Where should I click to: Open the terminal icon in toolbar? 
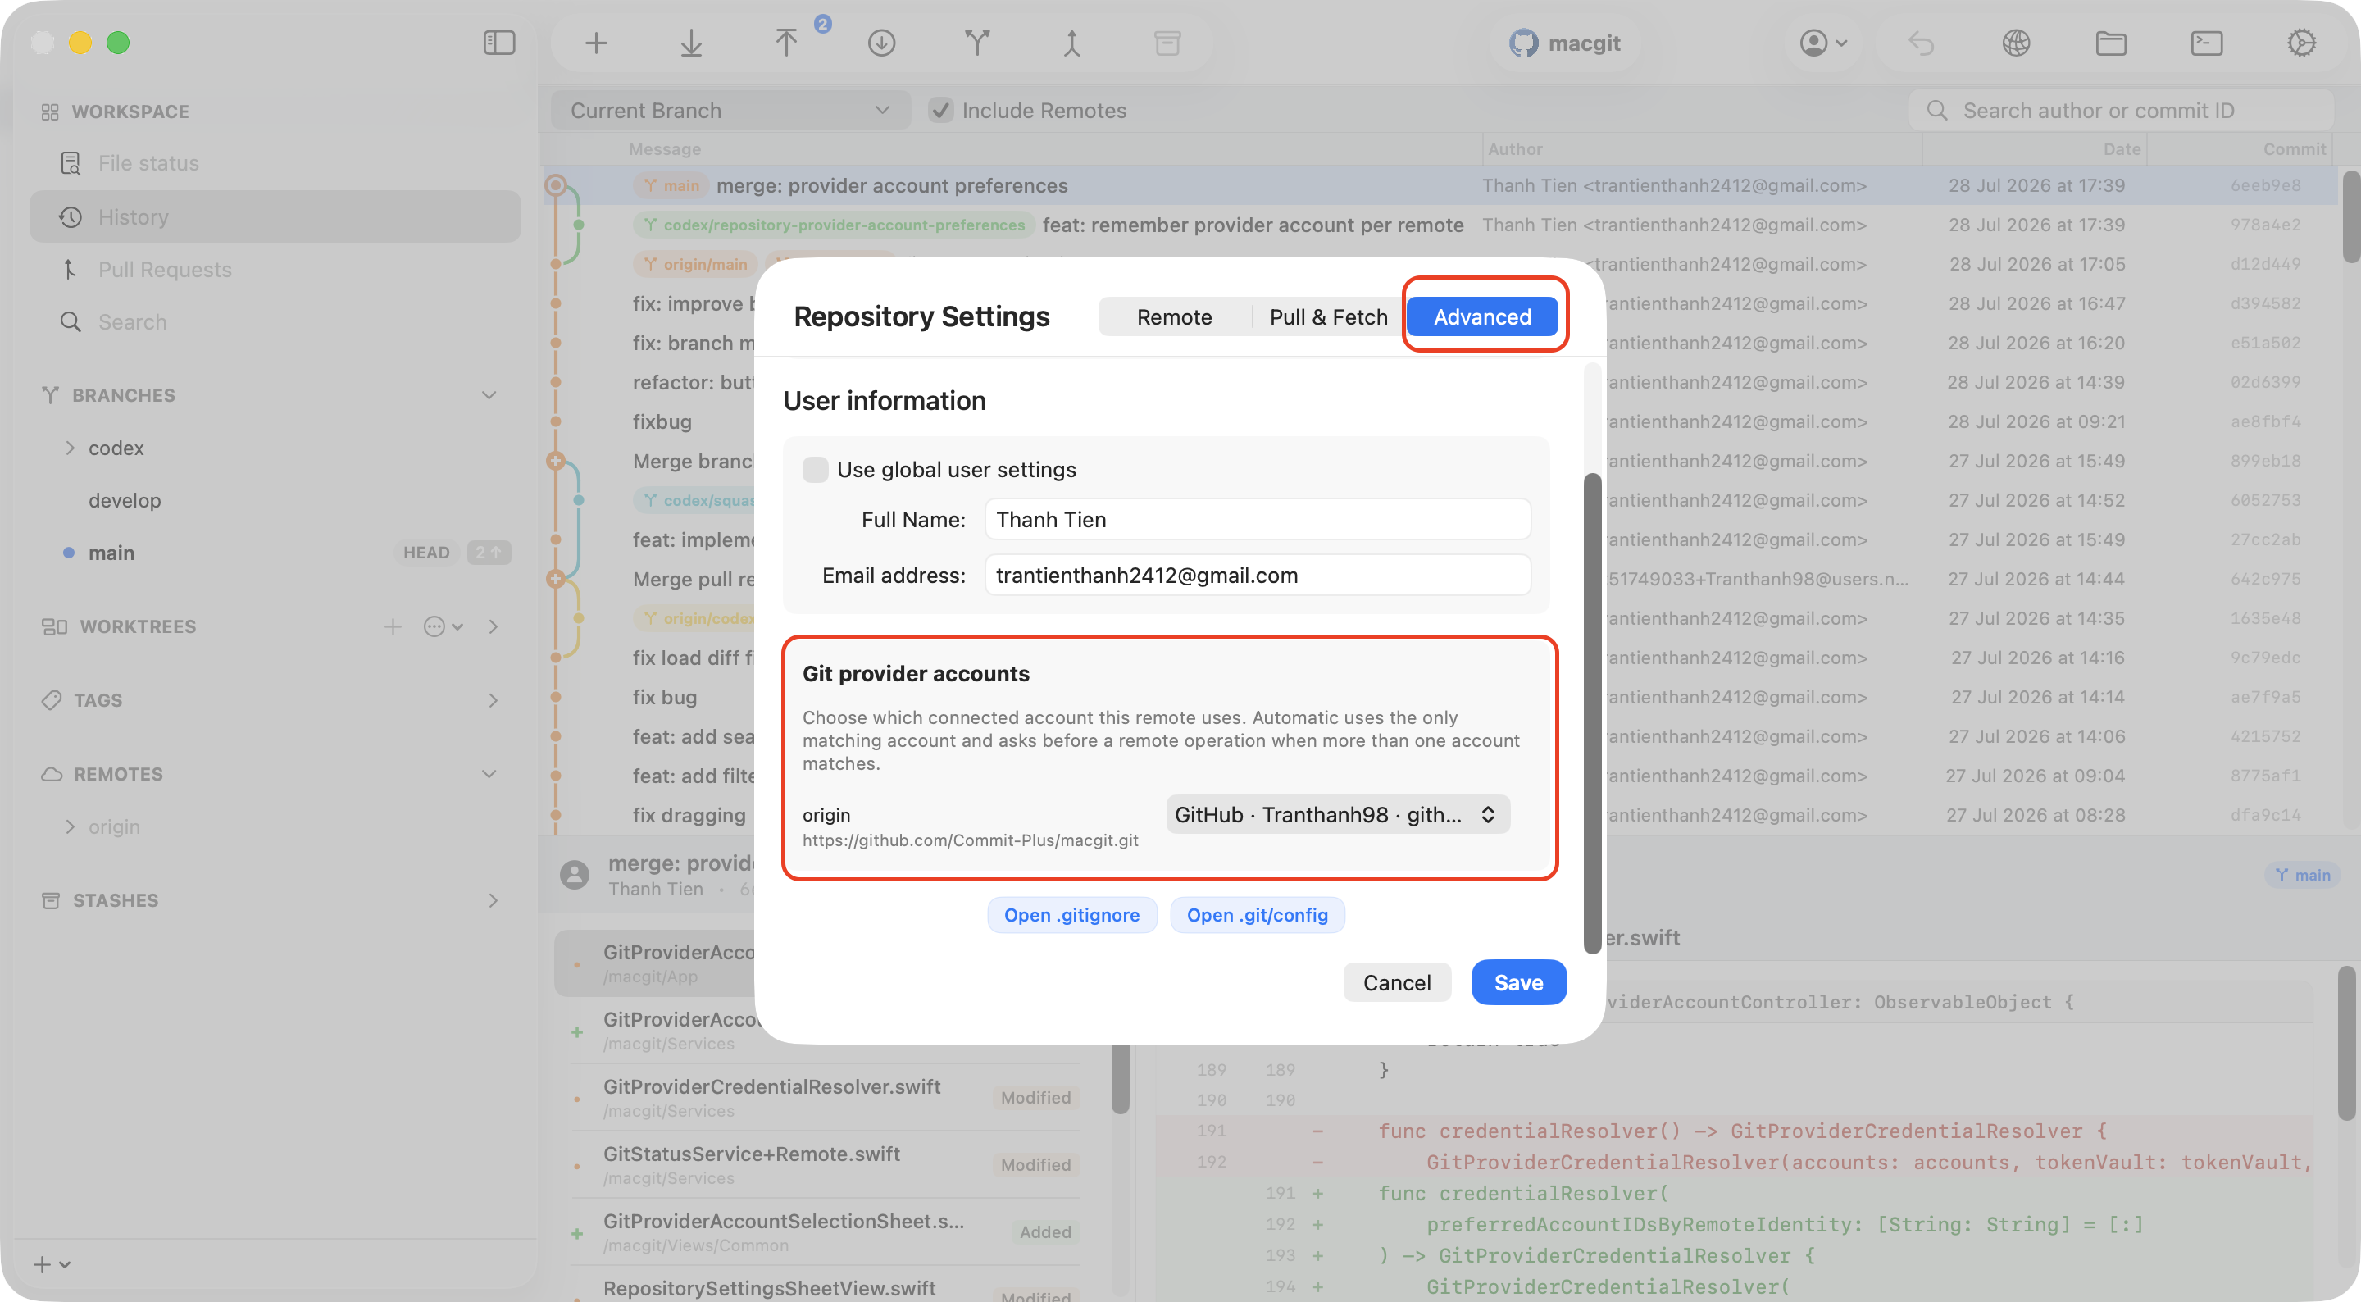(x=2207, y=43)
